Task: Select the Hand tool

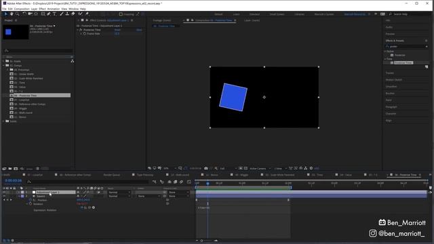Action: tap(12, 14)
